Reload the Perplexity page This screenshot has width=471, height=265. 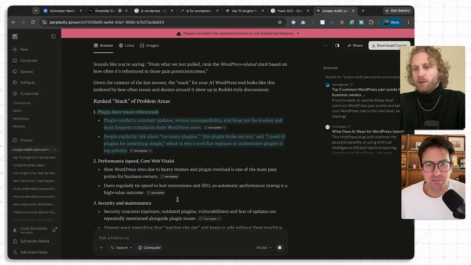coord(33,22)
